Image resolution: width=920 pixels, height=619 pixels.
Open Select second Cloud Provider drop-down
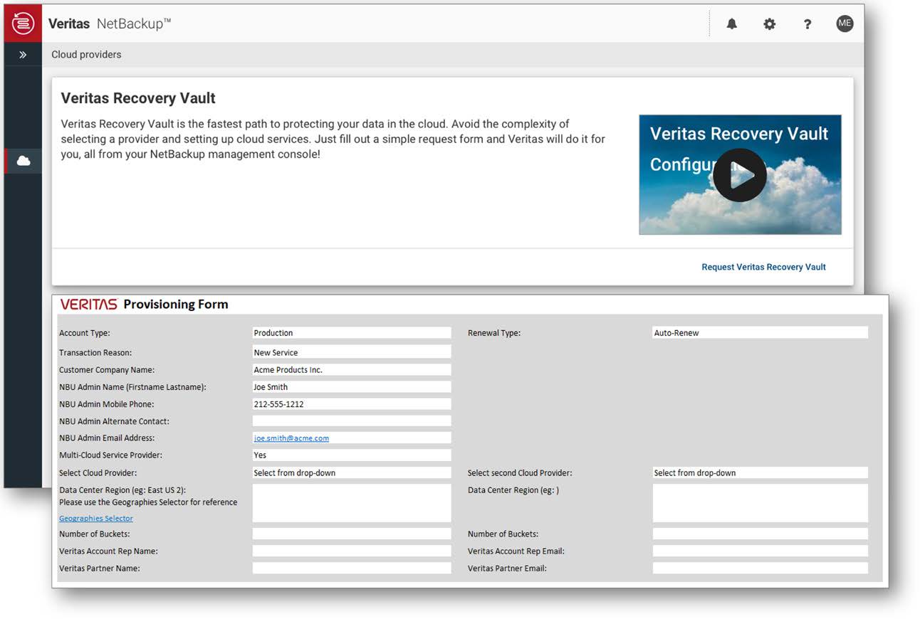[x=760, y=473]
